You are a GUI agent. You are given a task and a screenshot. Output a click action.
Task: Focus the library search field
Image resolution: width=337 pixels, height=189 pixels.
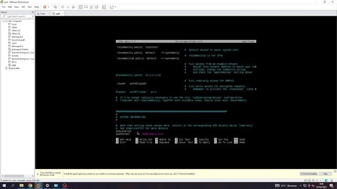[16, 16]
